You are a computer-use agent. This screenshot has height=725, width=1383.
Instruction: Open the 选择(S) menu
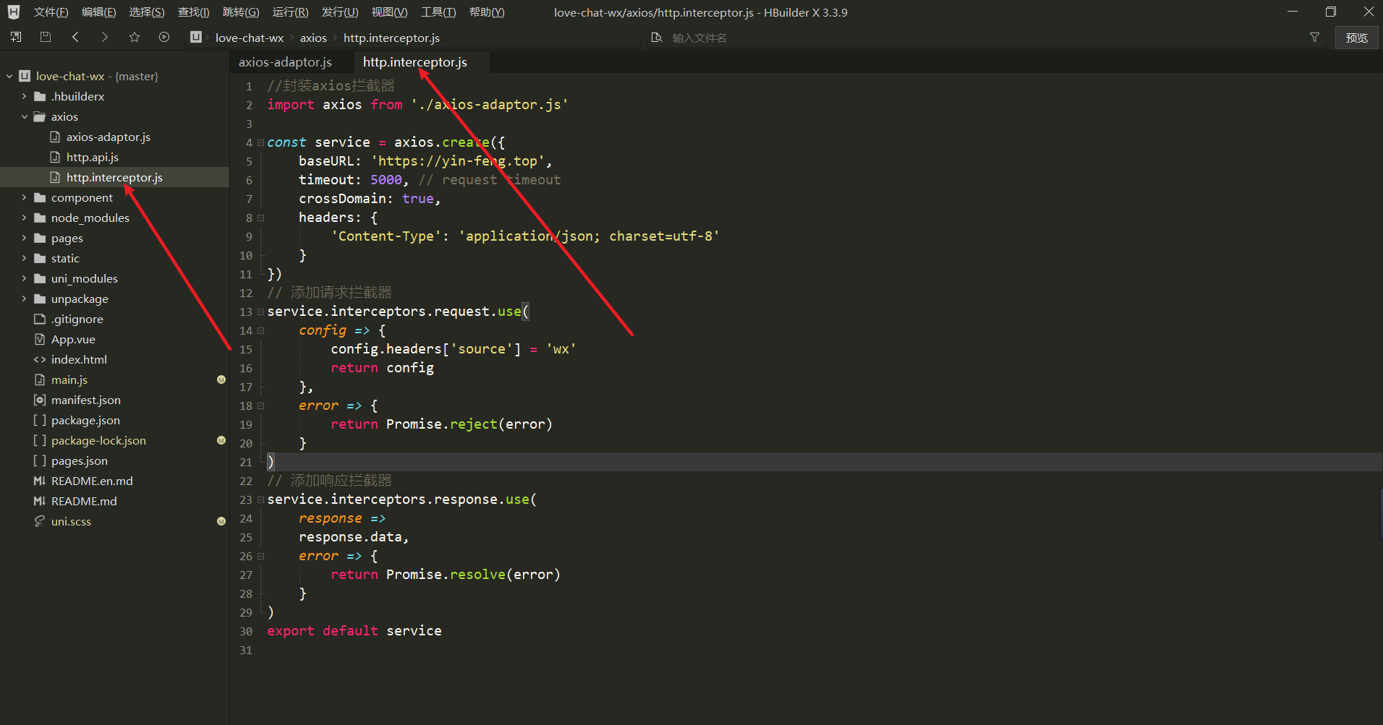click(x=147, y=12)
